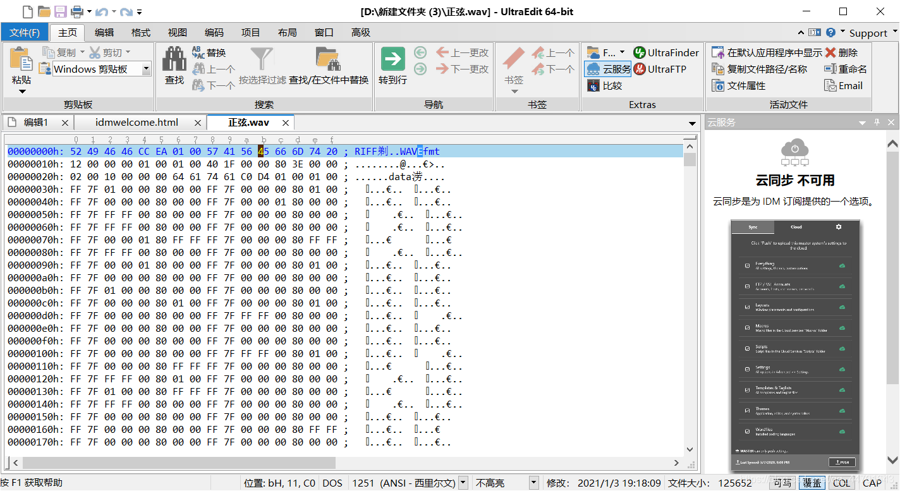Save file with purple floppy disk icon

61,11
